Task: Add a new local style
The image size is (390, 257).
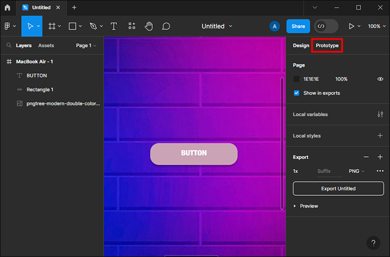Action: click(380, 135)
